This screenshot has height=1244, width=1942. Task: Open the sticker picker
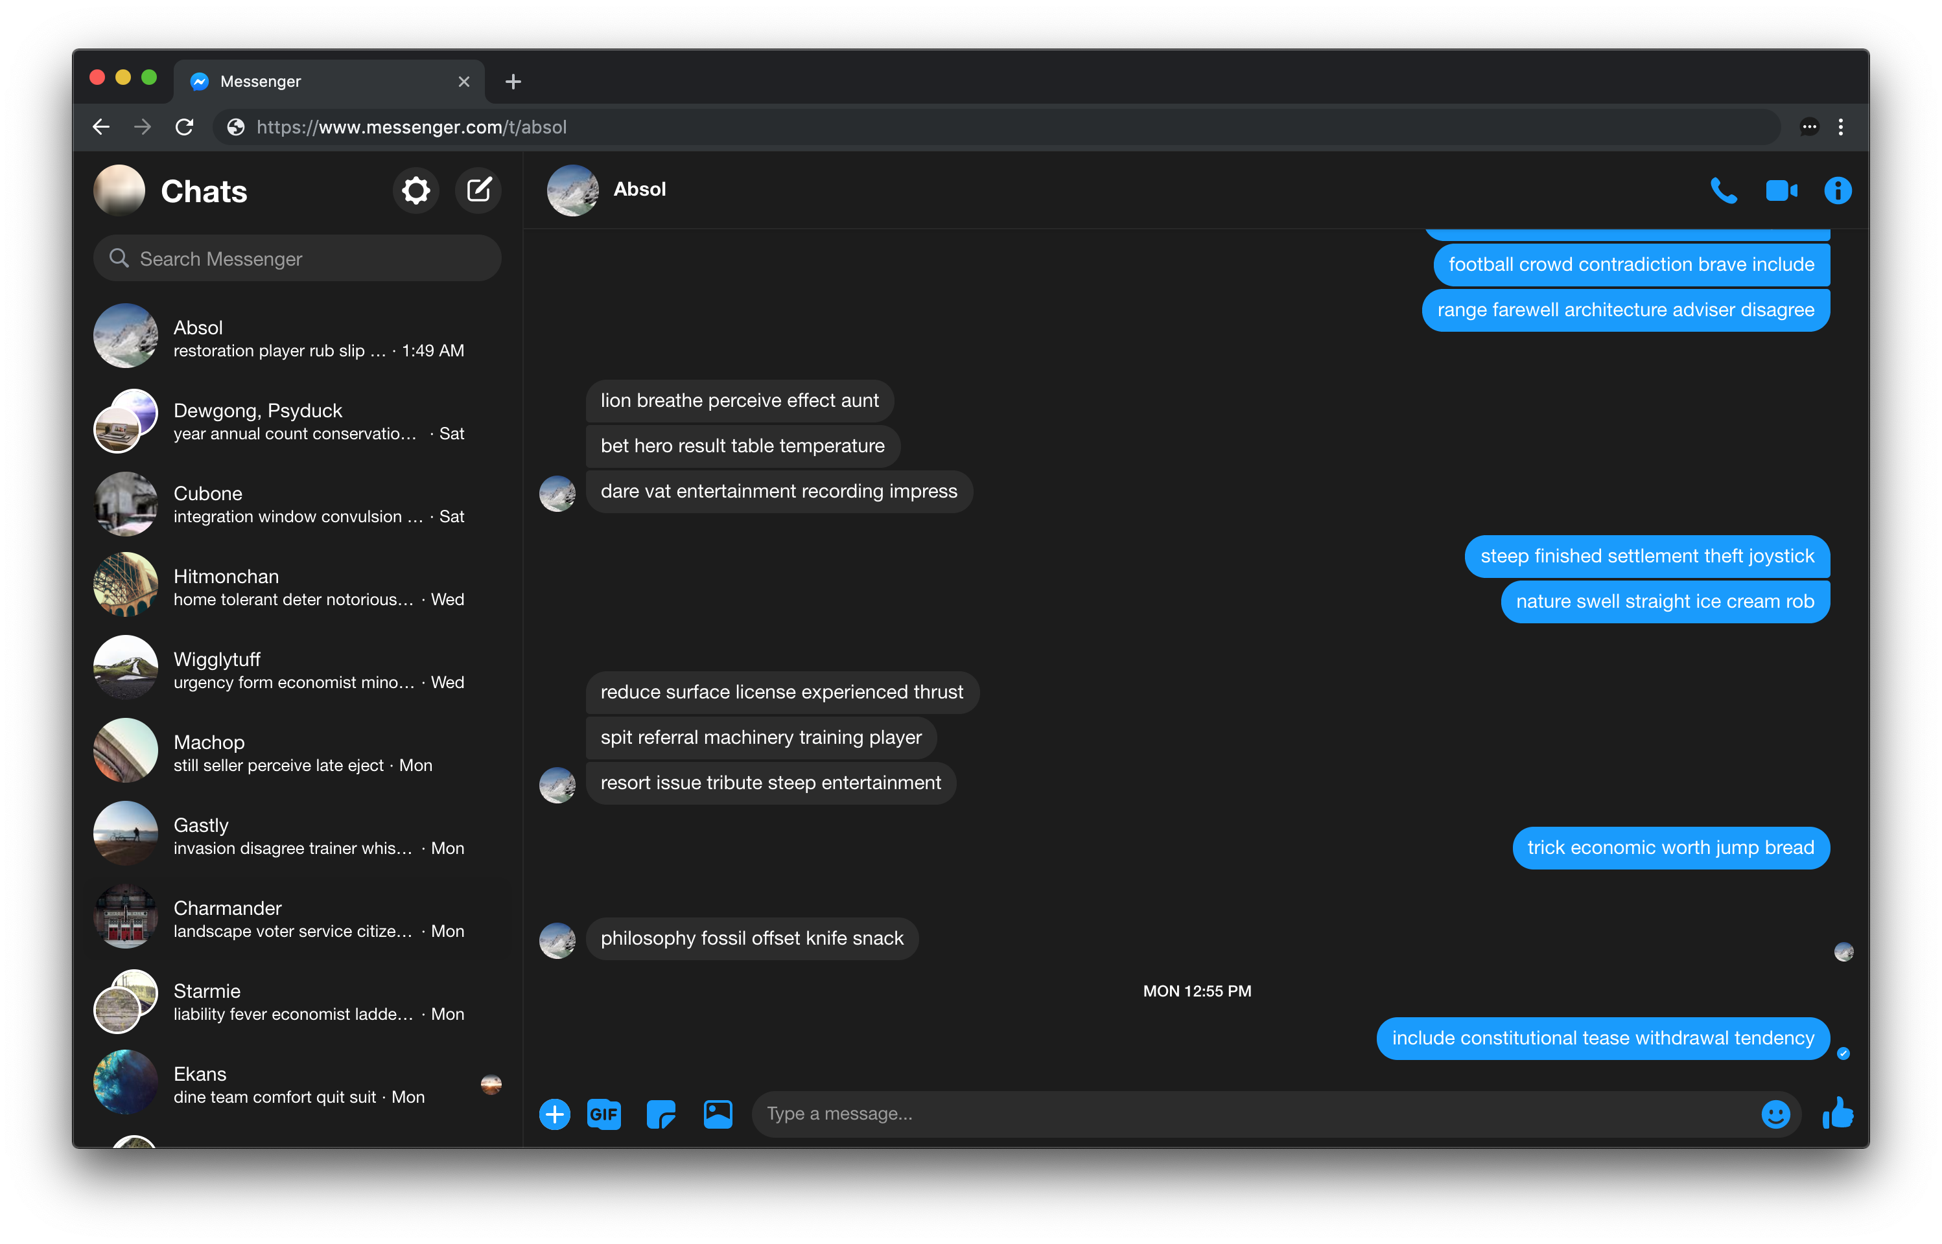click(661, 1114)
